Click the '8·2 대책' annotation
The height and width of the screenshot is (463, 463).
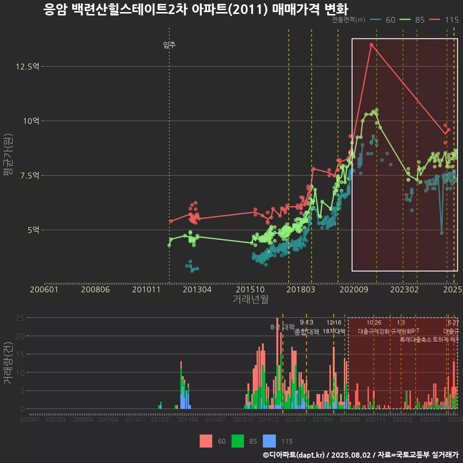point(283,327)
